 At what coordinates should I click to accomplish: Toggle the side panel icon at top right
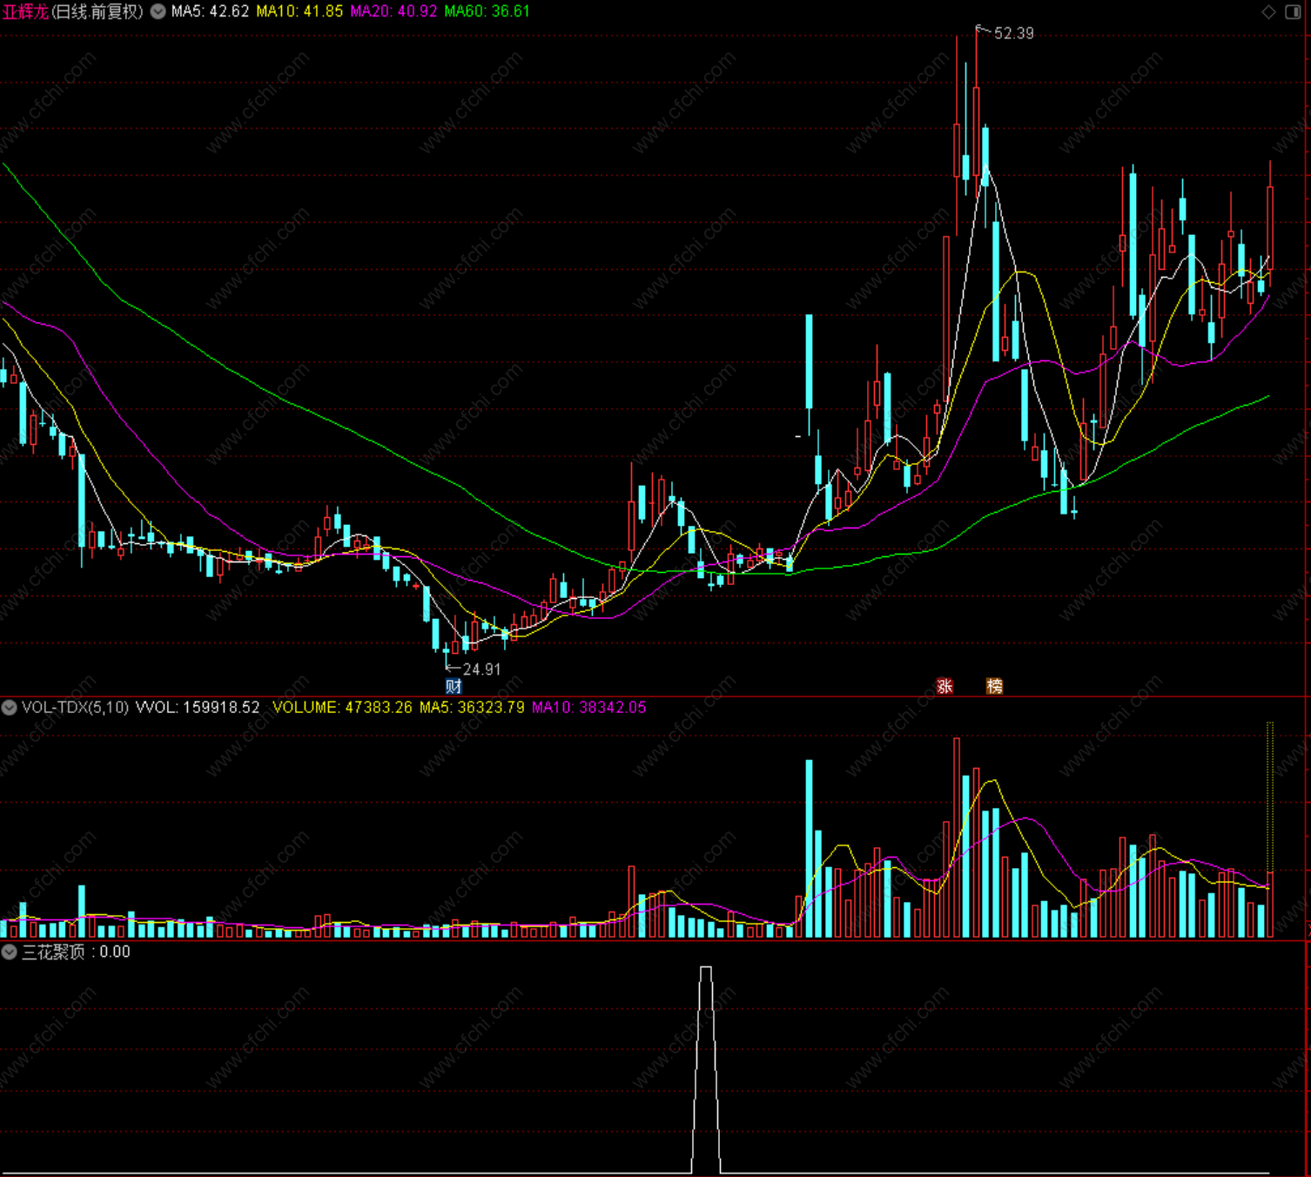(x=1293, y=11)
